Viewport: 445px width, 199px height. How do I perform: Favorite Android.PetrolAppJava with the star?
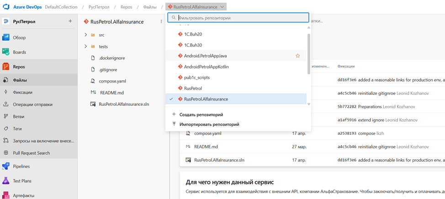click(x=298, y=56)
